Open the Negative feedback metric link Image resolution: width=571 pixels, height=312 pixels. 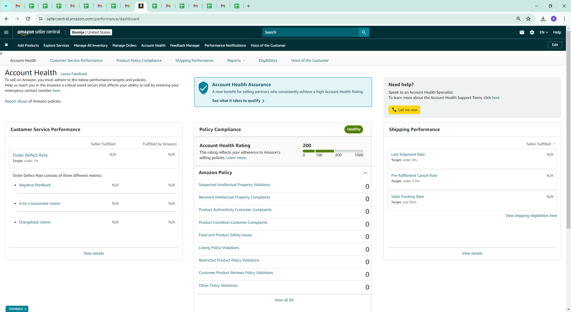pos(35,185)
